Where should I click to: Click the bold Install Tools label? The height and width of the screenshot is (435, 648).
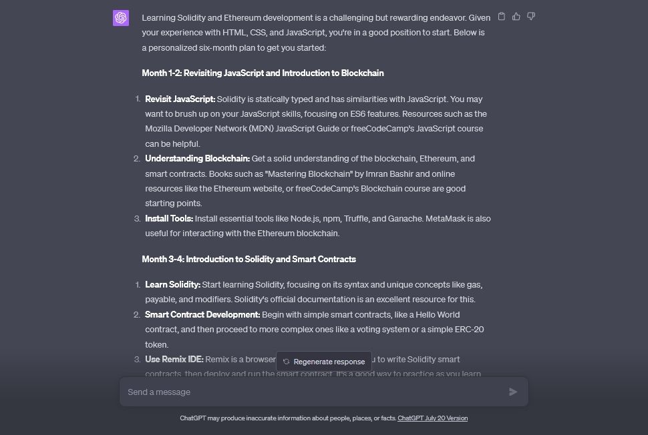(169, 219)
